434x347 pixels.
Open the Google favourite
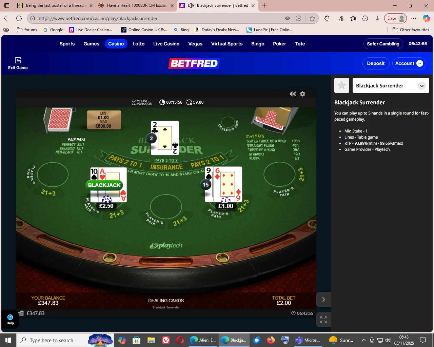point(53,30)
